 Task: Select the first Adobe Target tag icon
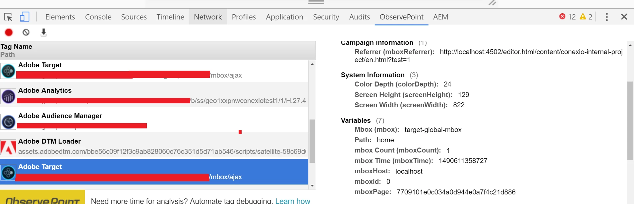(8, 71)
